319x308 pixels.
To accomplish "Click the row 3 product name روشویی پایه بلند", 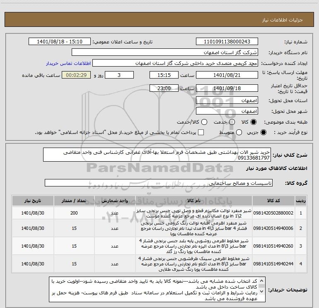I will click(x=194, y=246).
